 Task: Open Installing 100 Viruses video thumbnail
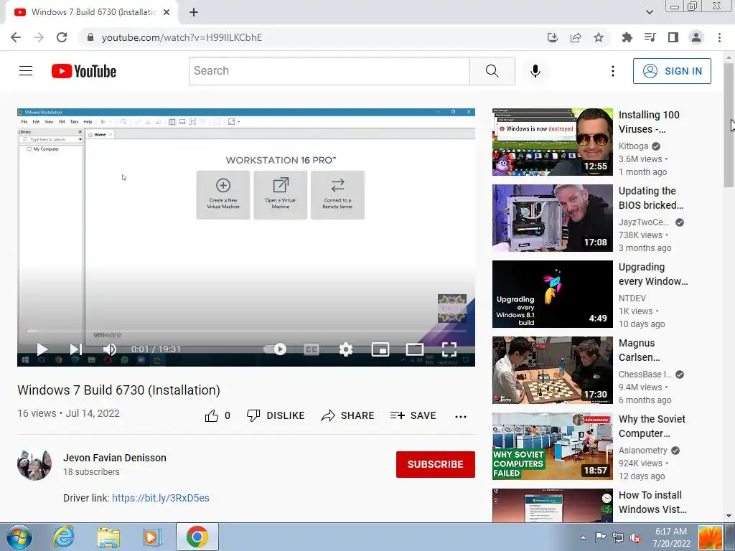click(x=552, y=142)
